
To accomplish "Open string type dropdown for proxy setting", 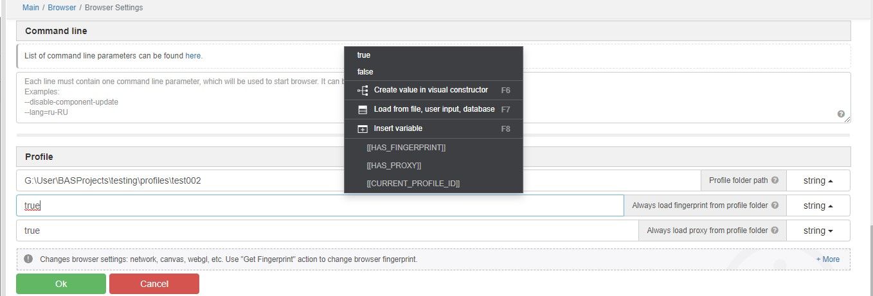I will [x=818, y=231].
